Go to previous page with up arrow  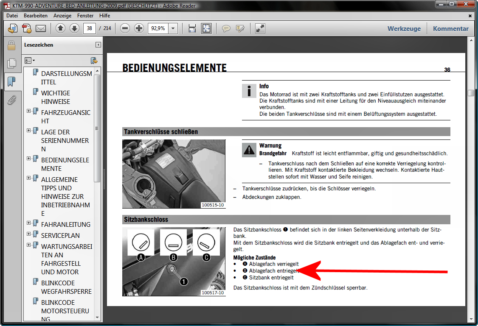pos(60,29)
